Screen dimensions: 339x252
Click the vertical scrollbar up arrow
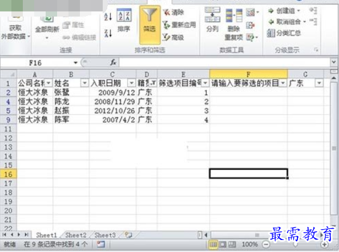tap(334, 78)
